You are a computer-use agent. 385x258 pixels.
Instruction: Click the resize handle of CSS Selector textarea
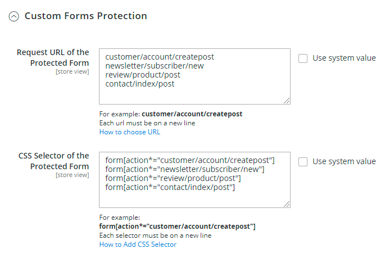point(287,204)
